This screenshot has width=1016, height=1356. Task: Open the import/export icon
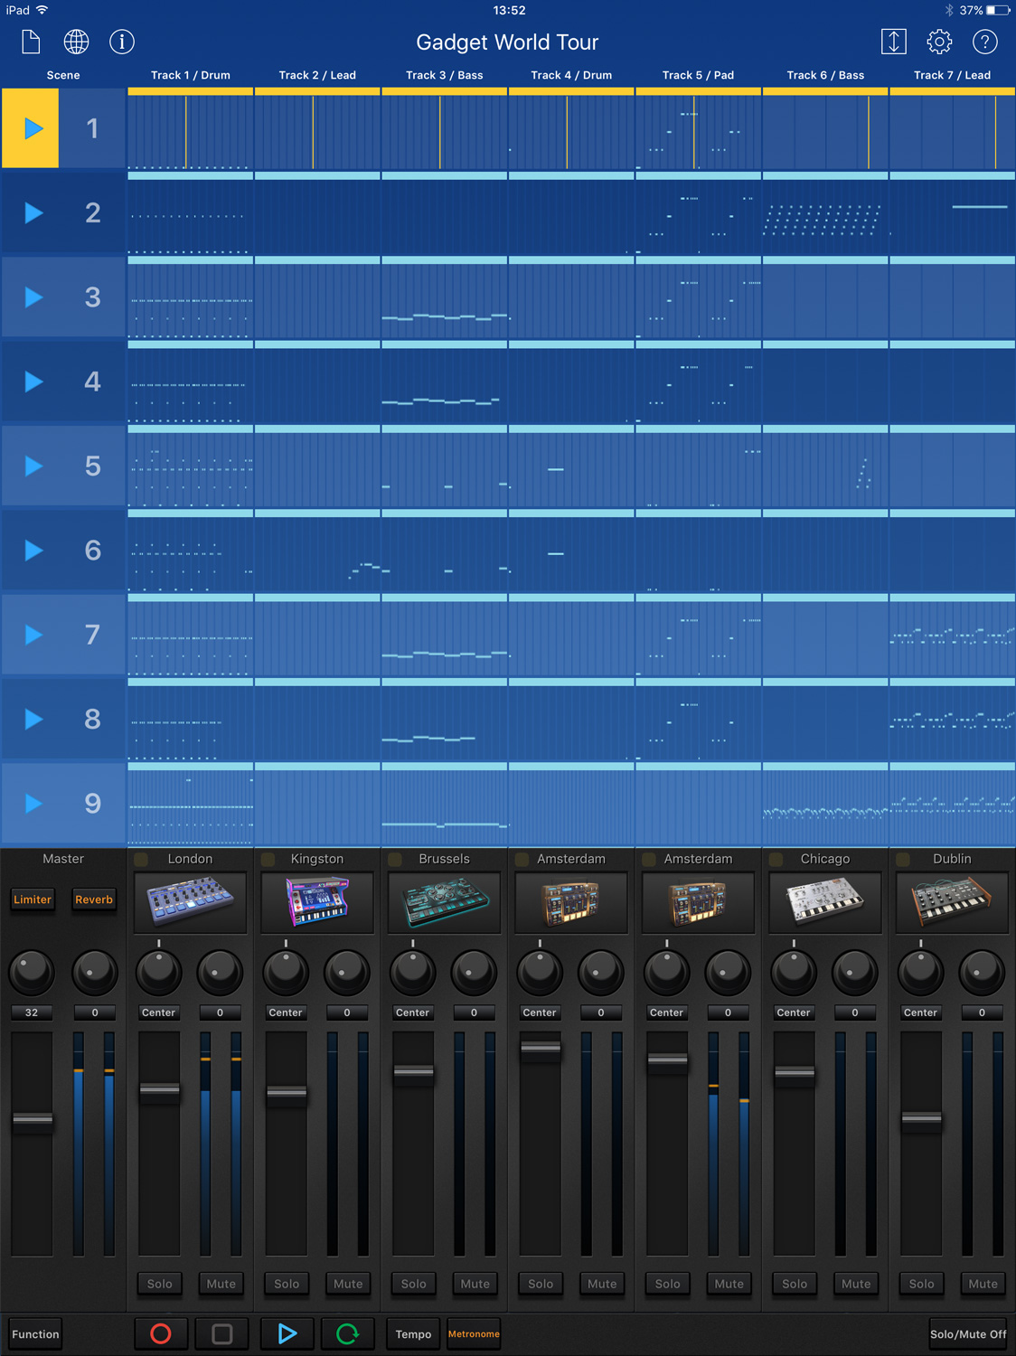tap(894, 42)
